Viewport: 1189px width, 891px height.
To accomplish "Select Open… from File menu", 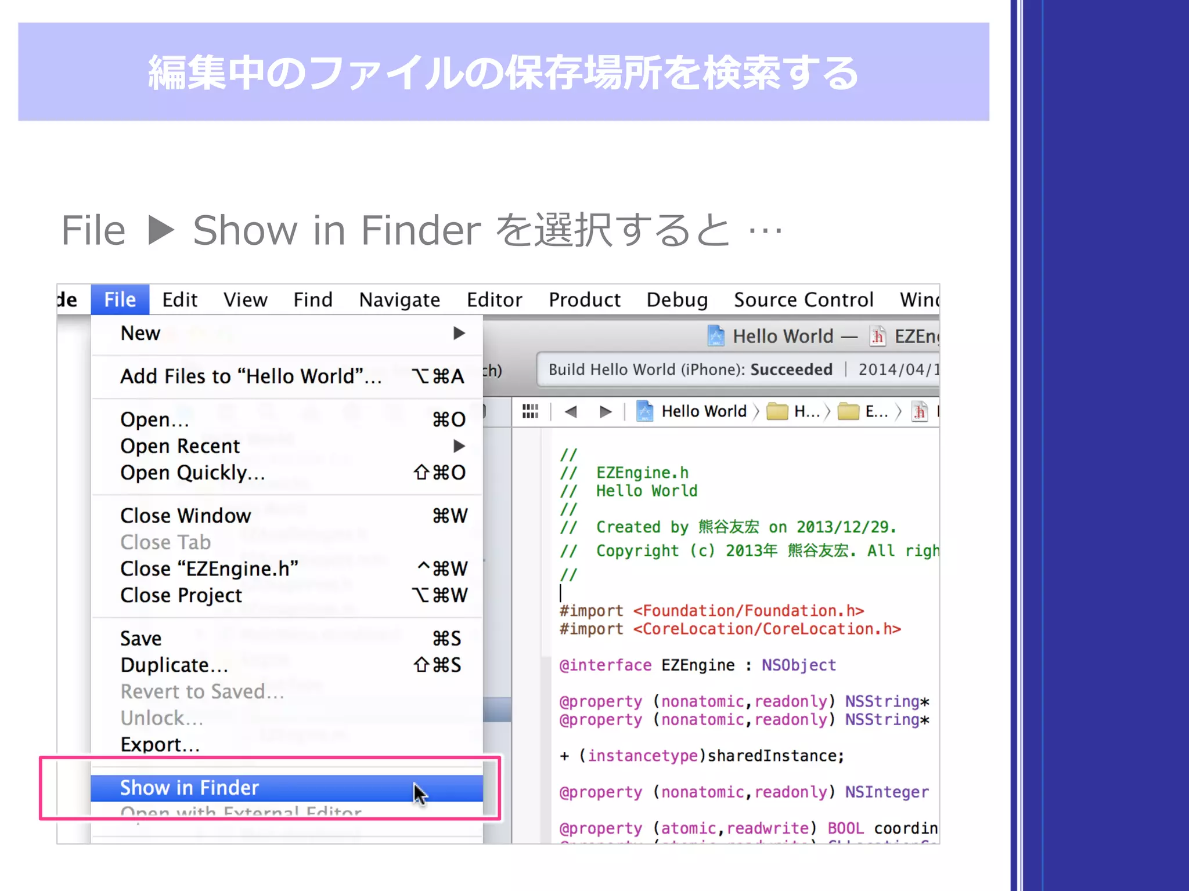I will (287, 419).
